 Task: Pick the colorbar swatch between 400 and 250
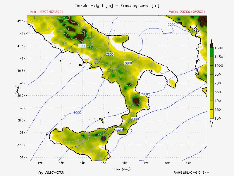(211, 105)
